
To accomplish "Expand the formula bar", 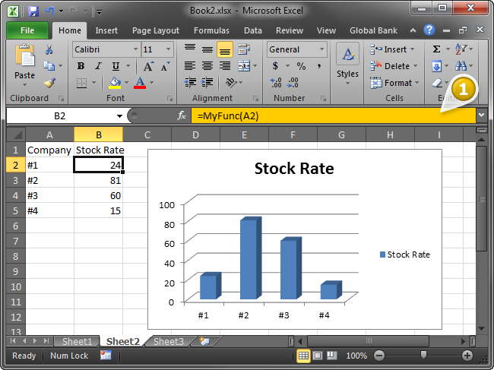I will tap(481, 115).
